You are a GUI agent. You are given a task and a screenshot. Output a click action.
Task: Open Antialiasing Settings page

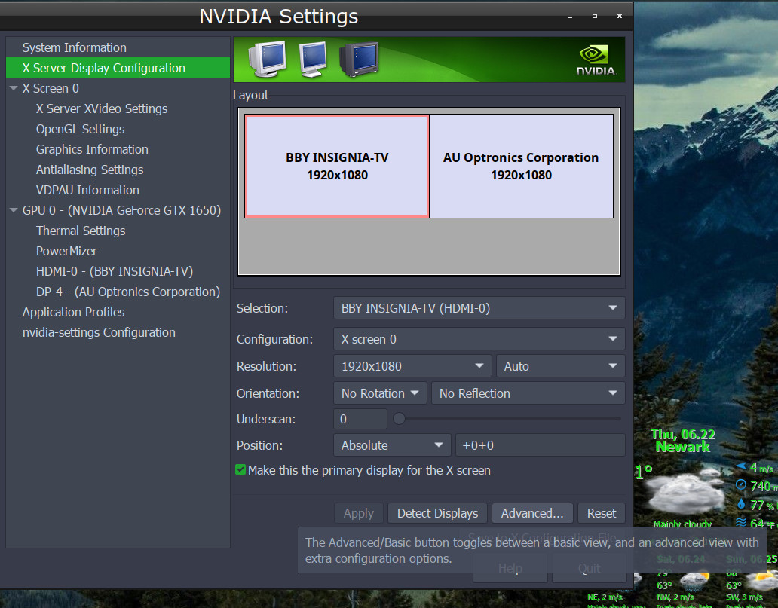[90, 170]
